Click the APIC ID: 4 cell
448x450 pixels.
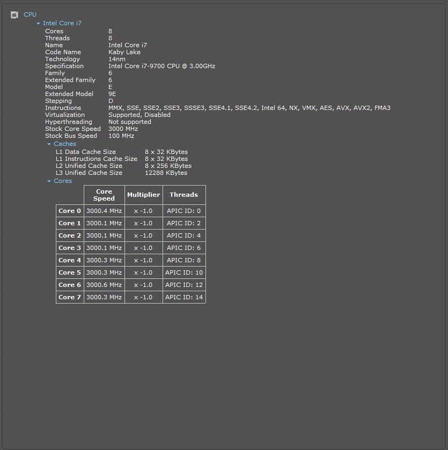click(184, 235)
